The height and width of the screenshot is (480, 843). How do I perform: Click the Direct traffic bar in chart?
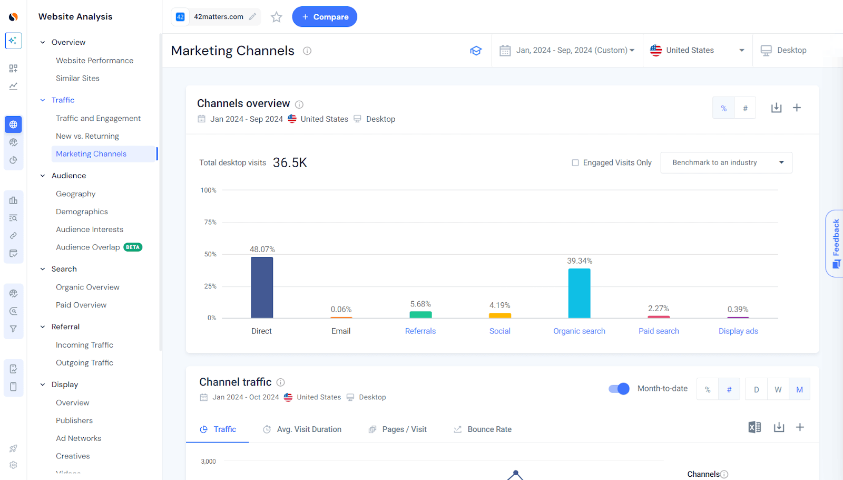pos(262,287)
